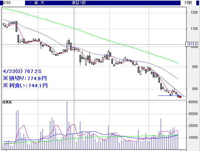Click the 800 price axis label
Viewport: 200px width, 151px height.
pyautogui.click(x=194, y=90)
